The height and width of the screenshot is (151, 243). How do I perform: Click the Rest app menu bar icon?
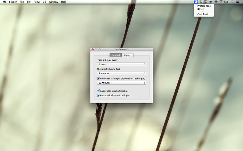pos(196,2)
